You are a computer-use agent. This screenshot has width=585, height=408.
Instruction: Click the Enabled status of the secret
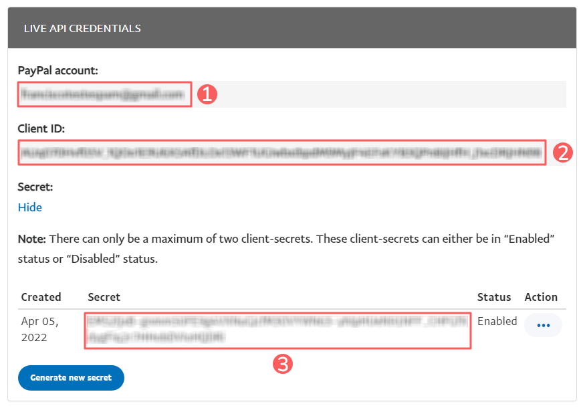click(x=497, y=321)
